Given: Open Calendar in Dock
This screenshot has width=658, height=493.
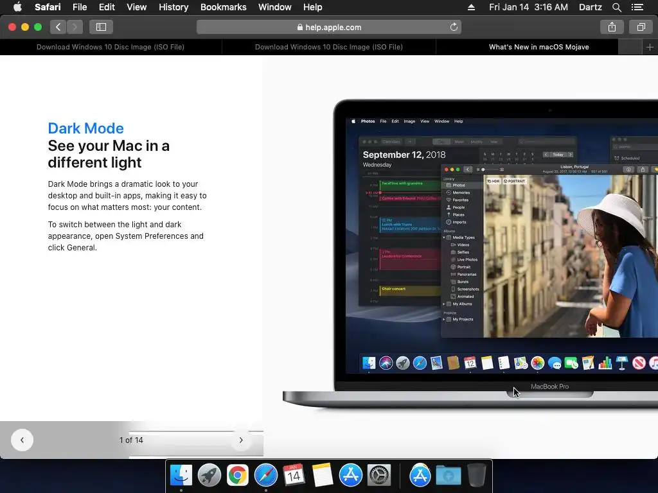Looking at the screenshot, I should click(294, 475).
